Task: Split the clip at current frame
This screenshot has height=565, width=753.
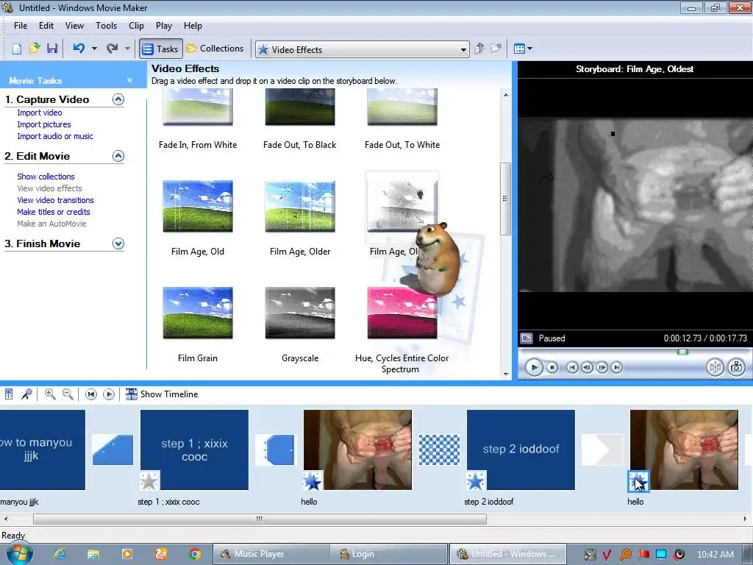Action: click(x=715, y=368)
